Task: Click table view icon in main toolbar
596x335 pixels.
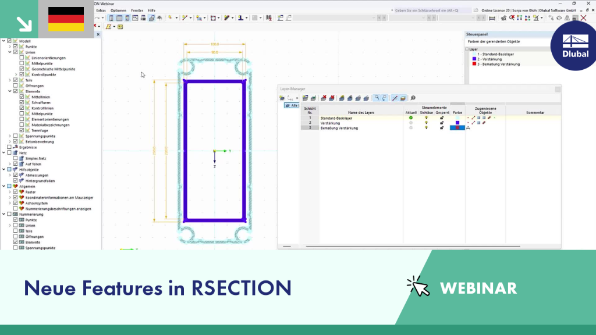Action: tap(119, 18)
